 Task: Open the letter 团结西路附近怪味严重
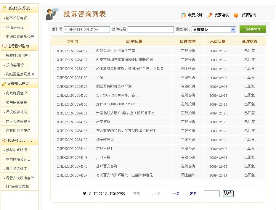click(114, 86)
